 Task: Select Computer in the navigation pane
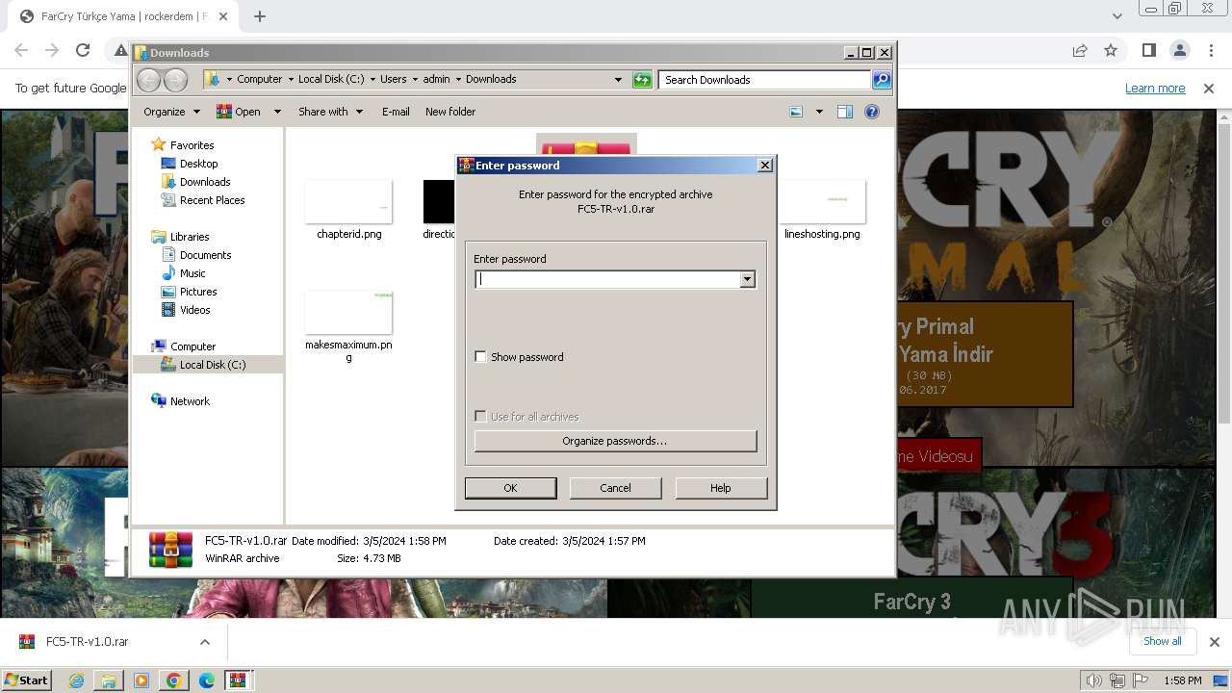[192, 346]
